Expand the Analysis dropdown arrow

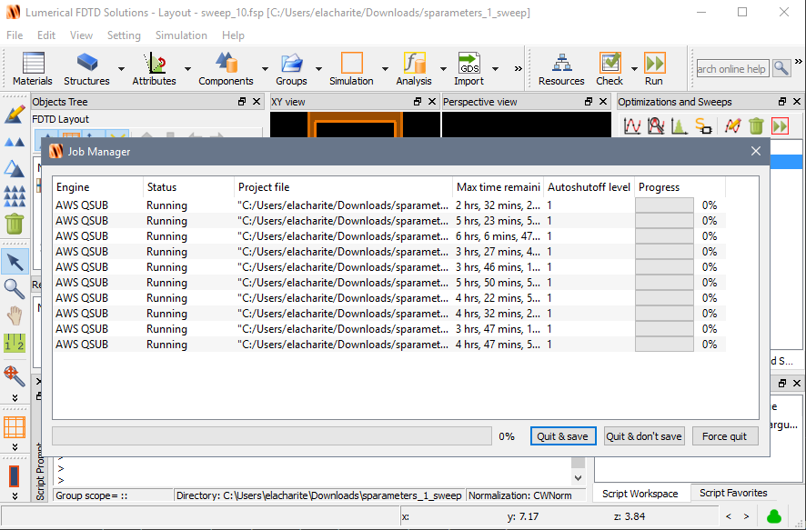click(443, 68)
